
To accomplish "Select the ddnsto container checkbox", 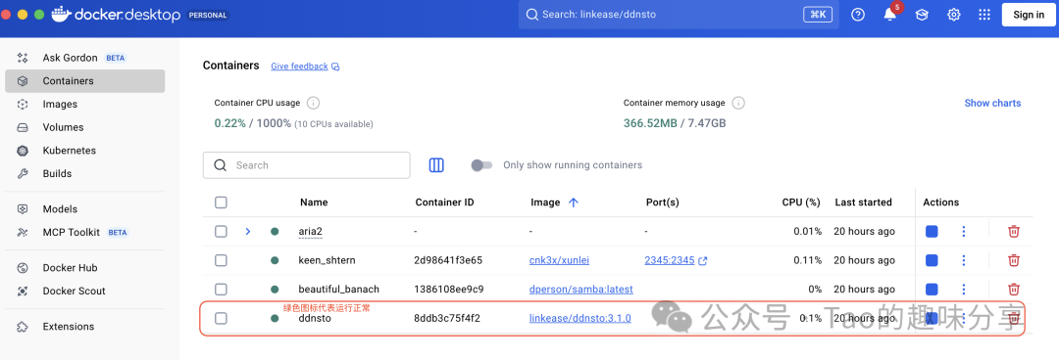I will coord(221,318).
